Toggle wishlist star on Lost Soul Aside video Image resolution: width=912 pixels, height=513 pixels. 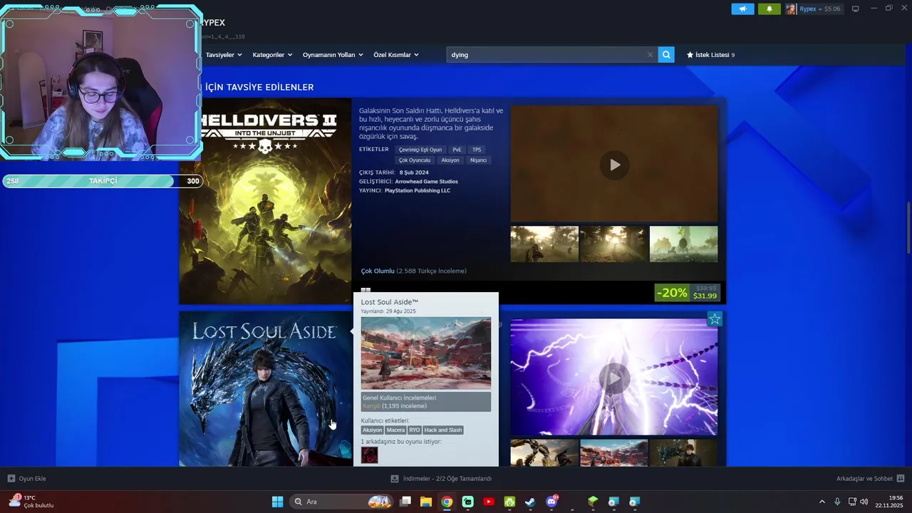tap(715, 319)
